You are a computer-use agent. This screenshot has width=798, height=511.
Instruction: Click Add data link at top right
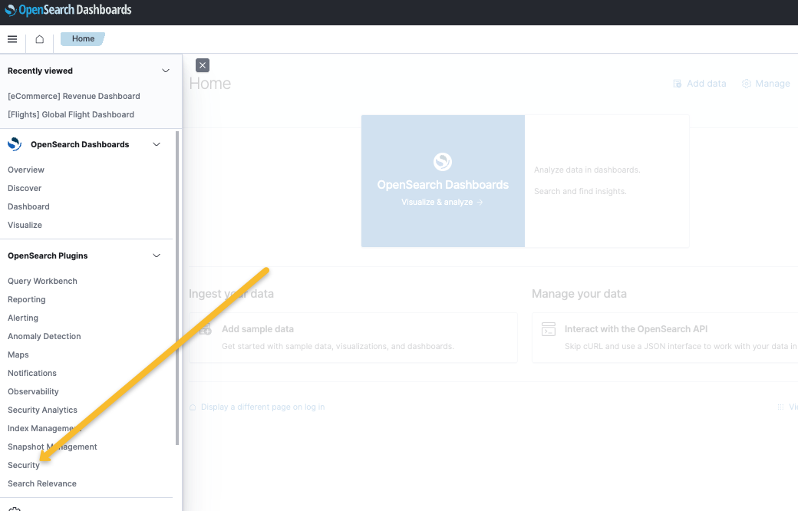(707, 84)
